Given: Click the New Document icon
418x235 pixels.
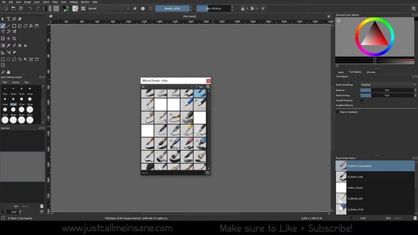Looking at the screenshot, I should (x=6, y=8).
